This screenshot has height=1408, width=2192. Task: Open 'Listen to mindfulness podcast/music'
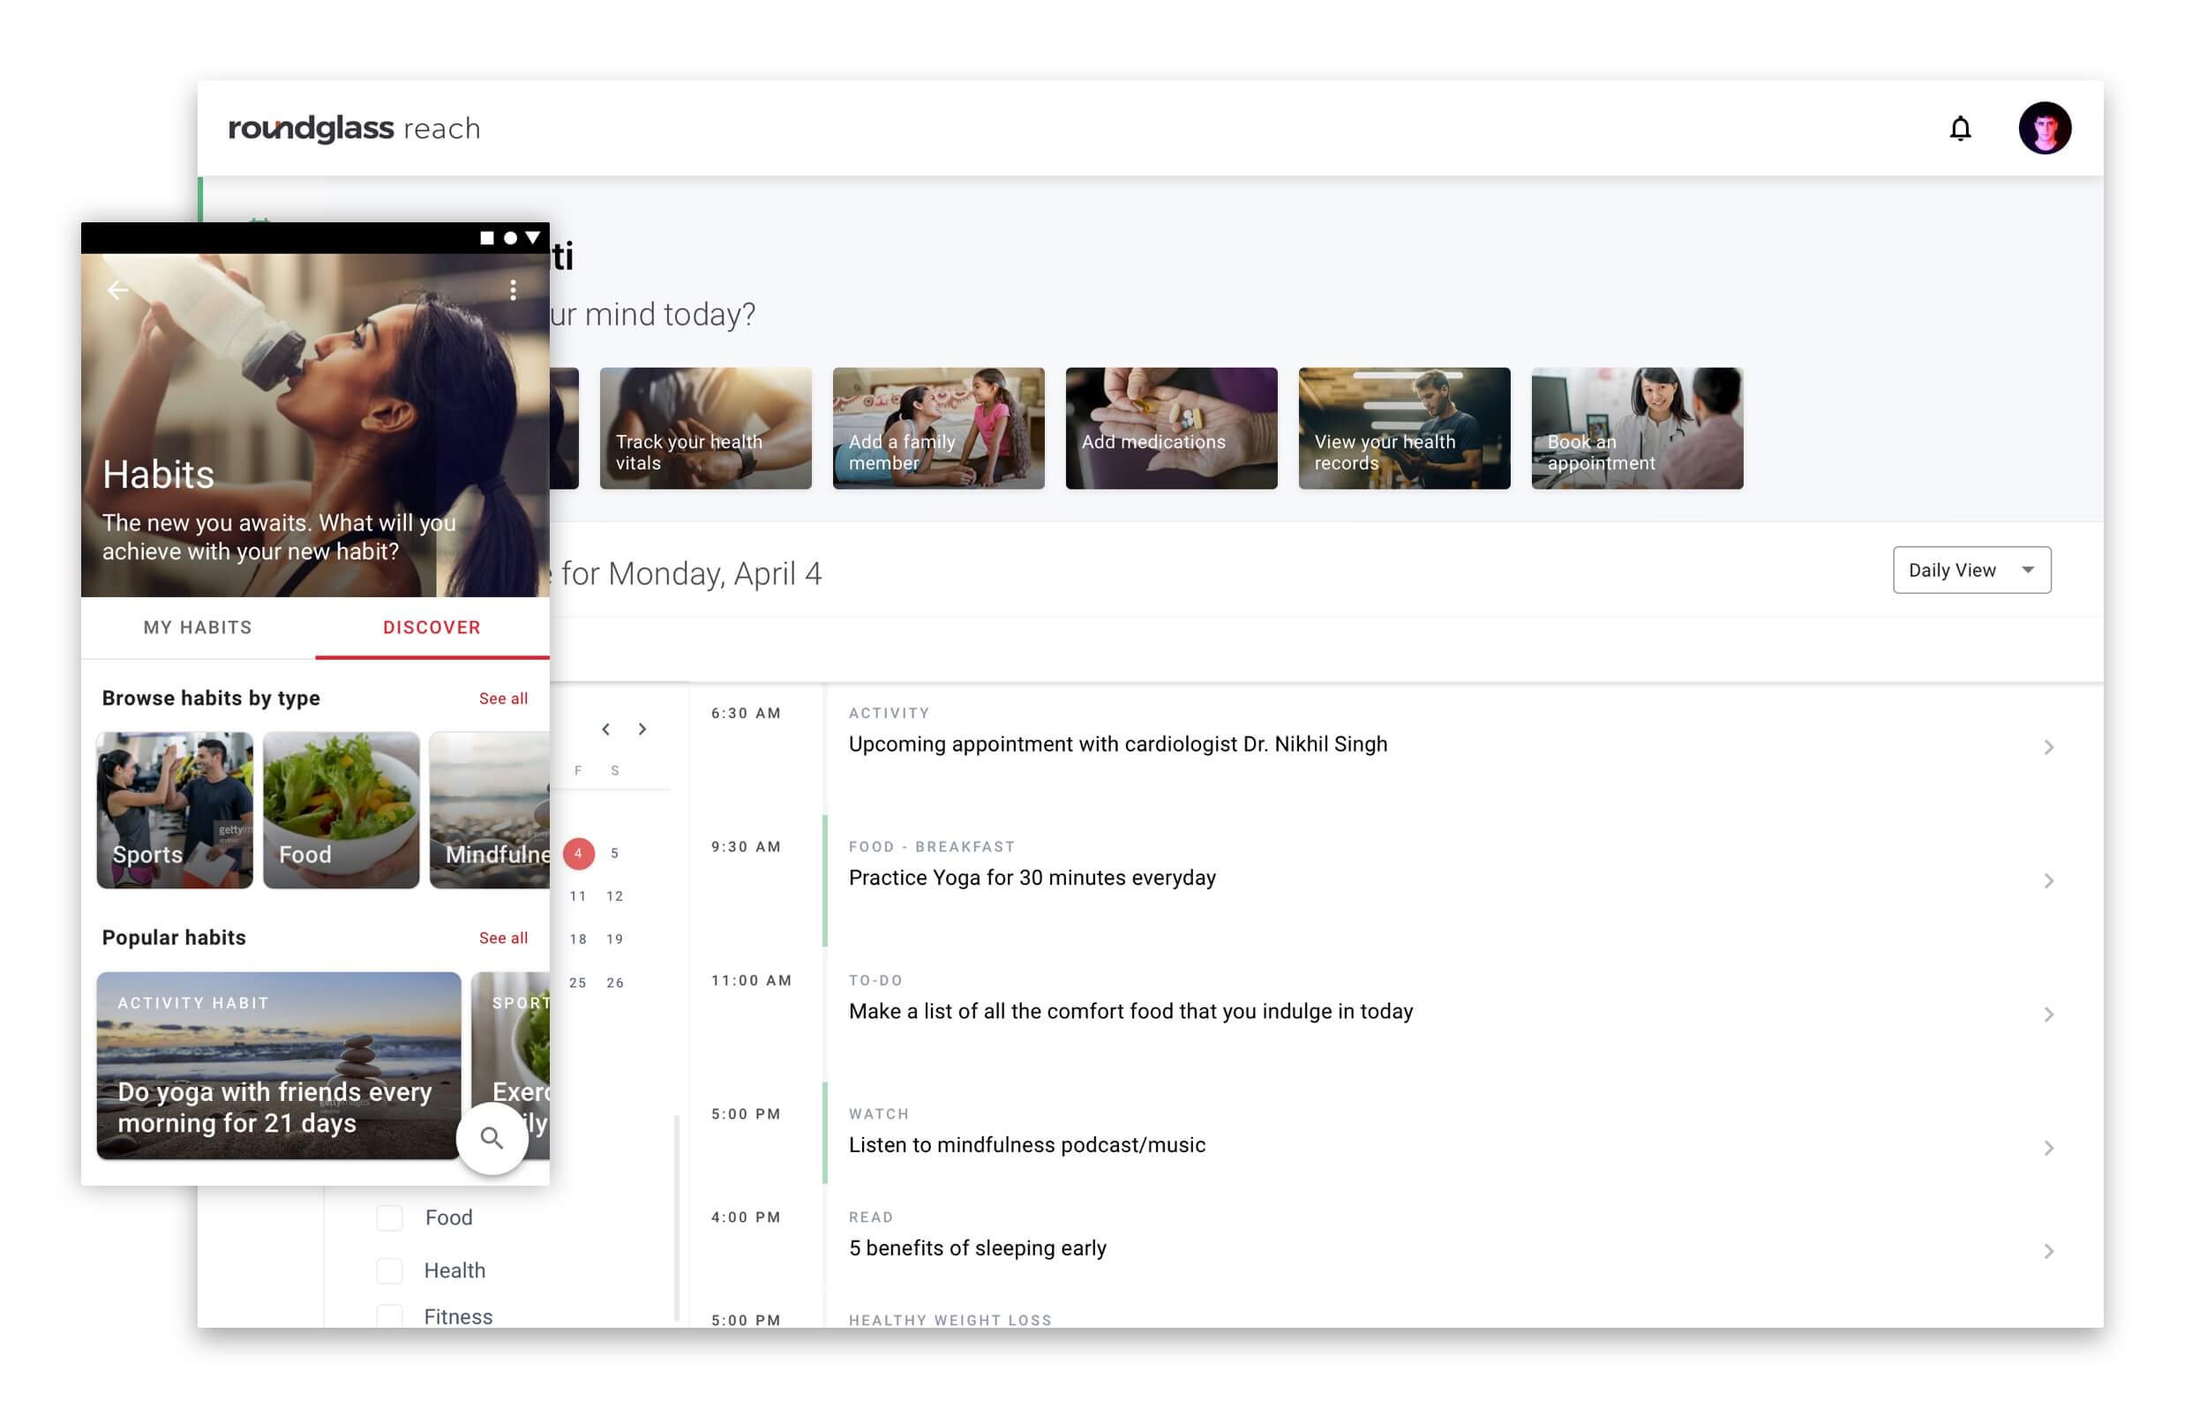click(1027, 1145)
